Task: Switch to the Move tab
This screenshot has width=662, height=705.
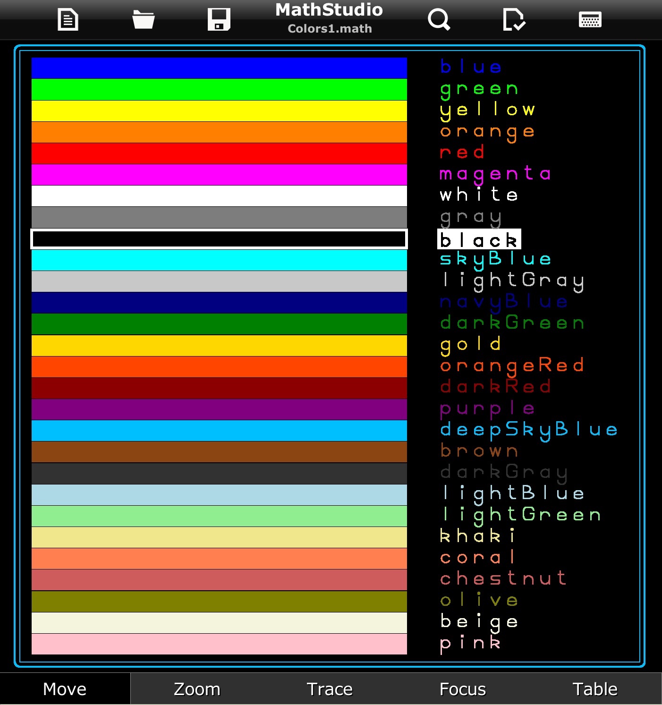Action: [x=65, y=689]
